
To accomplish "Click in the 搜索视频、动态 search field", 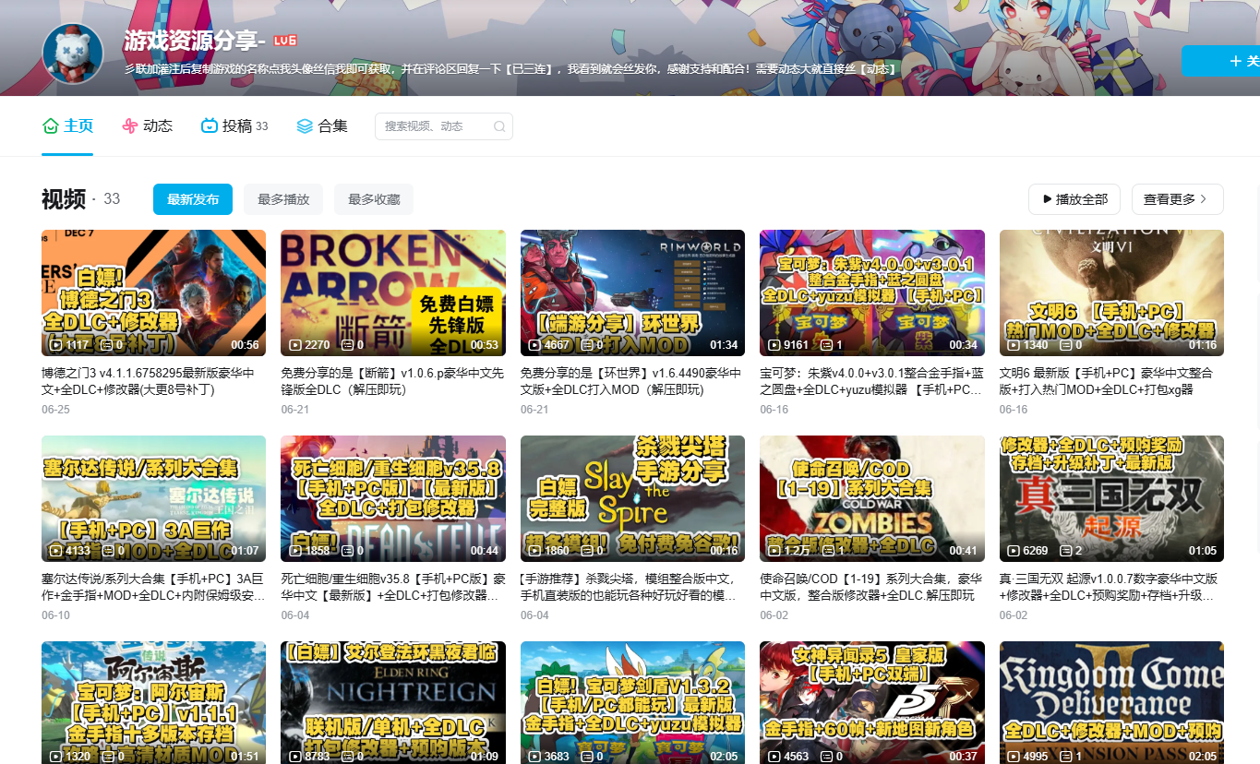I will (x=434, y=126).
